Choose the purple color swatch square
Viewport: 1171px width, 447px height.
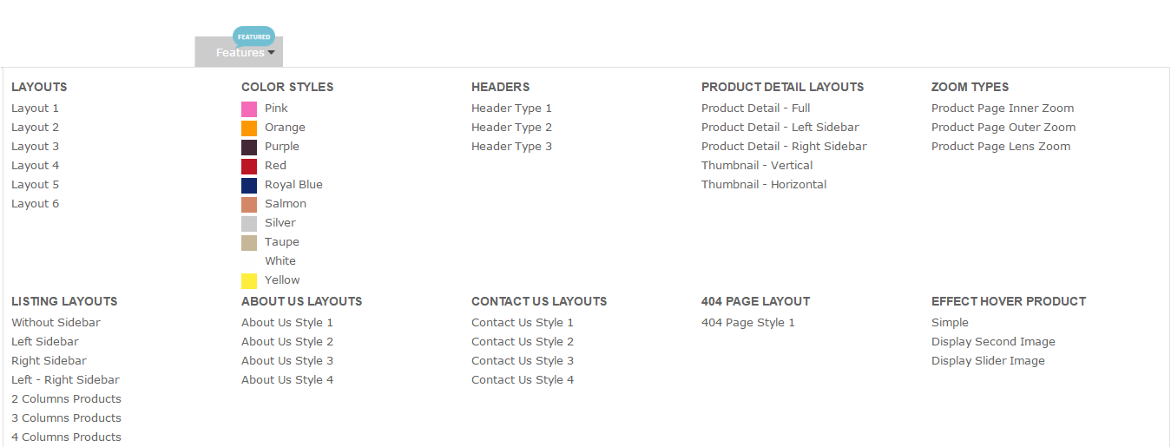(249, 148)
